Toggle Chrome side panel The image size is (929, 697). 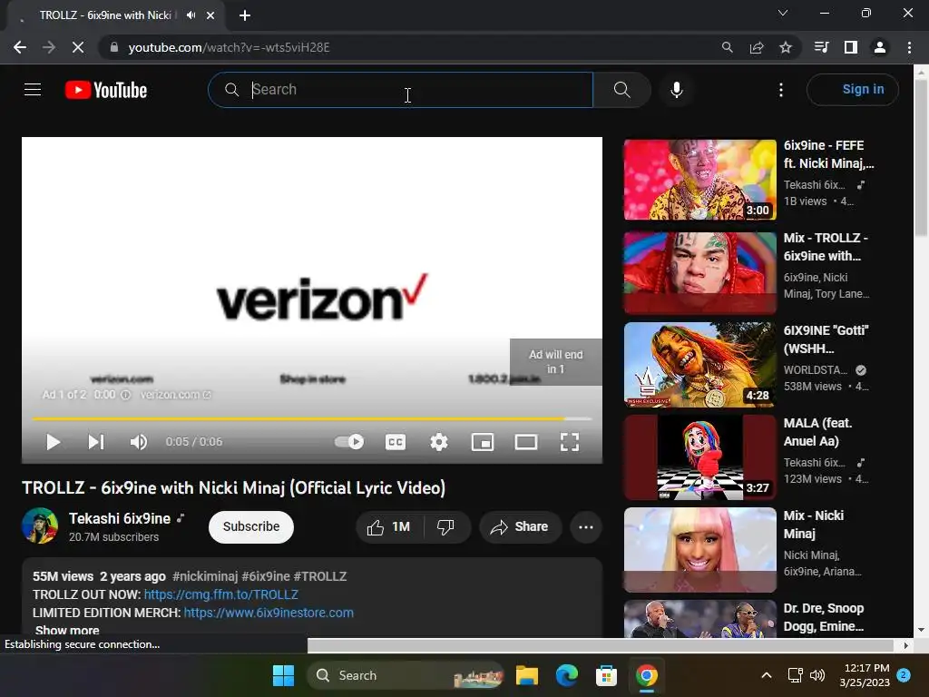click(851, 47)
